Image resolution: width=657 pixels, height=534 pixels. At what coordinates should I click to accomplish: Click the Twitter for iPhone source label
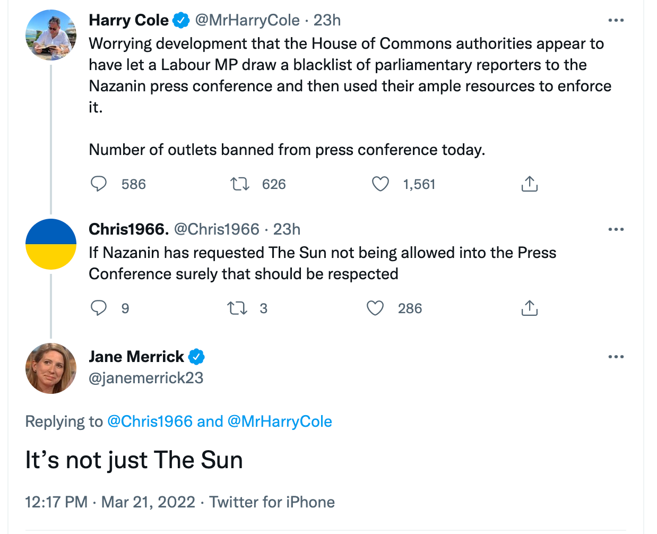click(272, 502)
